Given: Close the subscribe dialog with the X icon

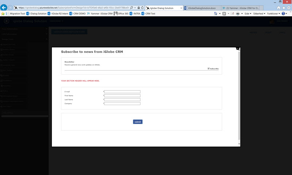Looking at the screenshot, I should tap(238, 48).
